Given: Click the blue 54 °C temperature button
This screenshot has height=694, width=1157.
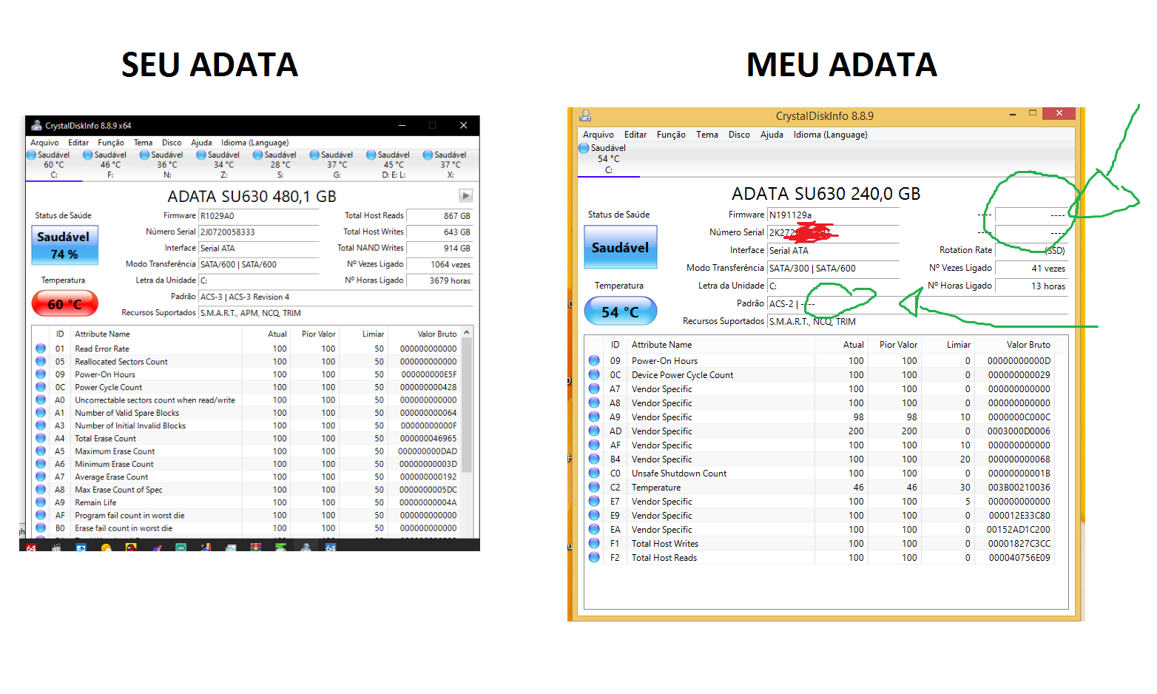Looking at the screenshot, I should [620, 311].
